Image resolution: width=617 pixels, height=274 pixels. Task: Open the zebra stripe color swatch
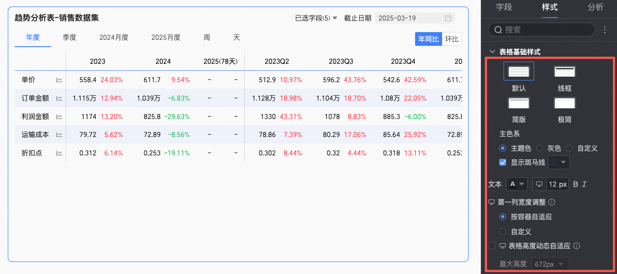(559, 162)
